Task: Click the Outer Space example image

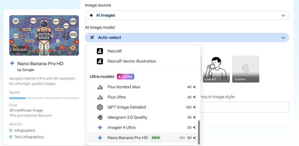Action: (x=44, y=35)
